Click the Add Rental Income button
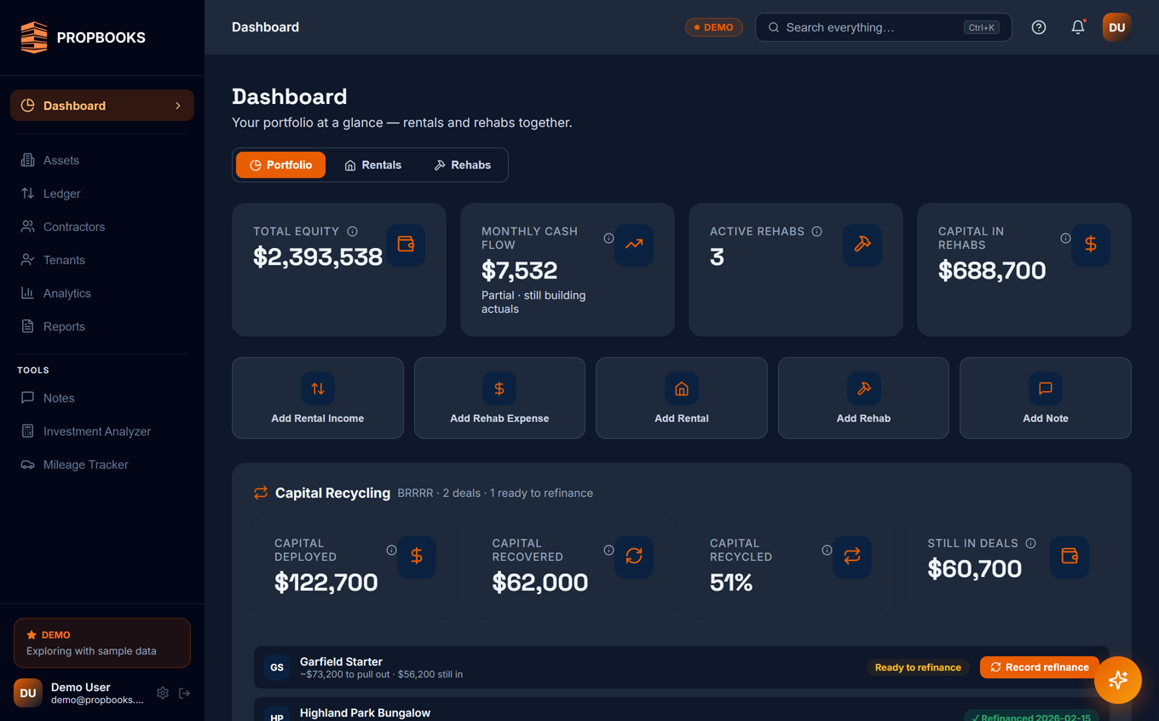Screen dimensions: 1159x721 tap(318, 398)
